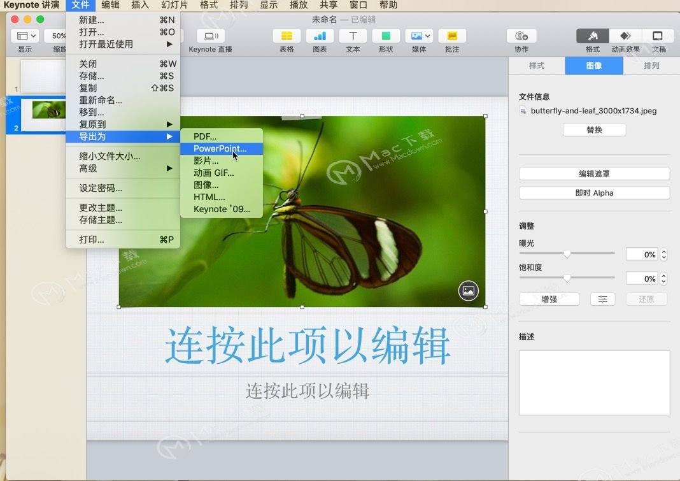Open the Format (格式) inspector

pos(592,36)
